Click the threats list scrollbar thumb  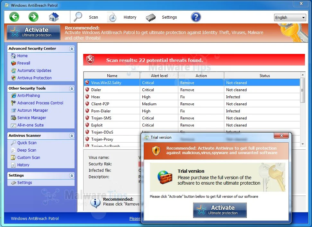(x=303, y=90)
